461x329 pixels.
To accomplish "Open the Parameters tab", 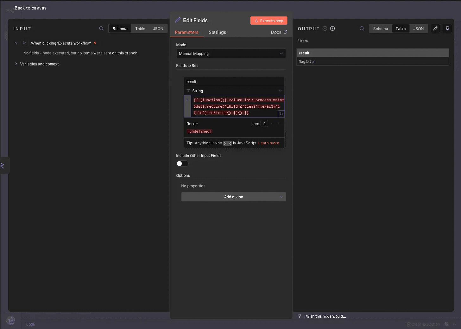I will 186,32.
